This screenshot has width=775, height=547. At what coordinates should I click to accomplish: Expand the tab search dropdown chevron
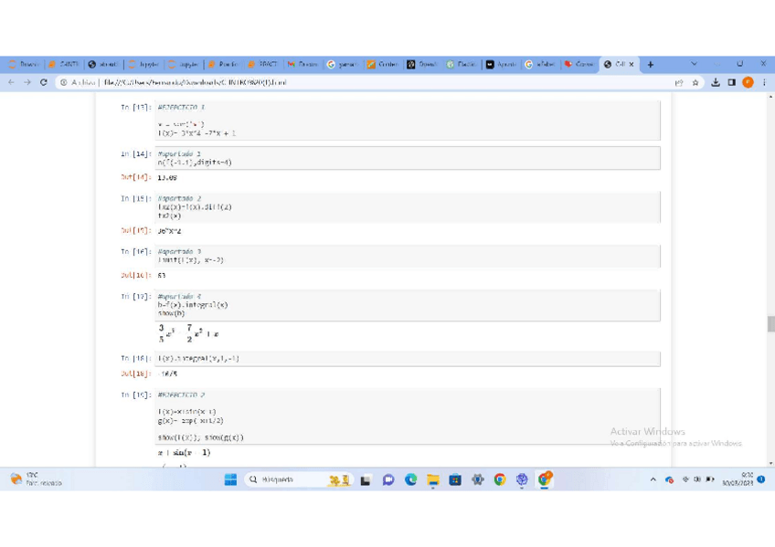694,65
